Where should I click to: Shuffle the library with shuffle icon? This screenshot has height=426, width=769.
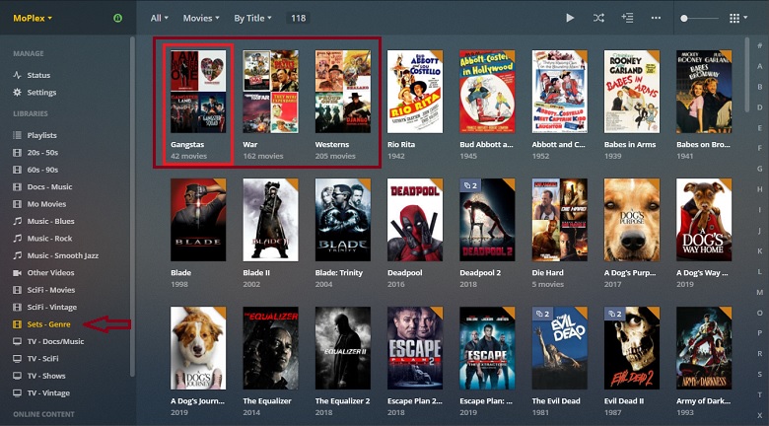point(598,18)
